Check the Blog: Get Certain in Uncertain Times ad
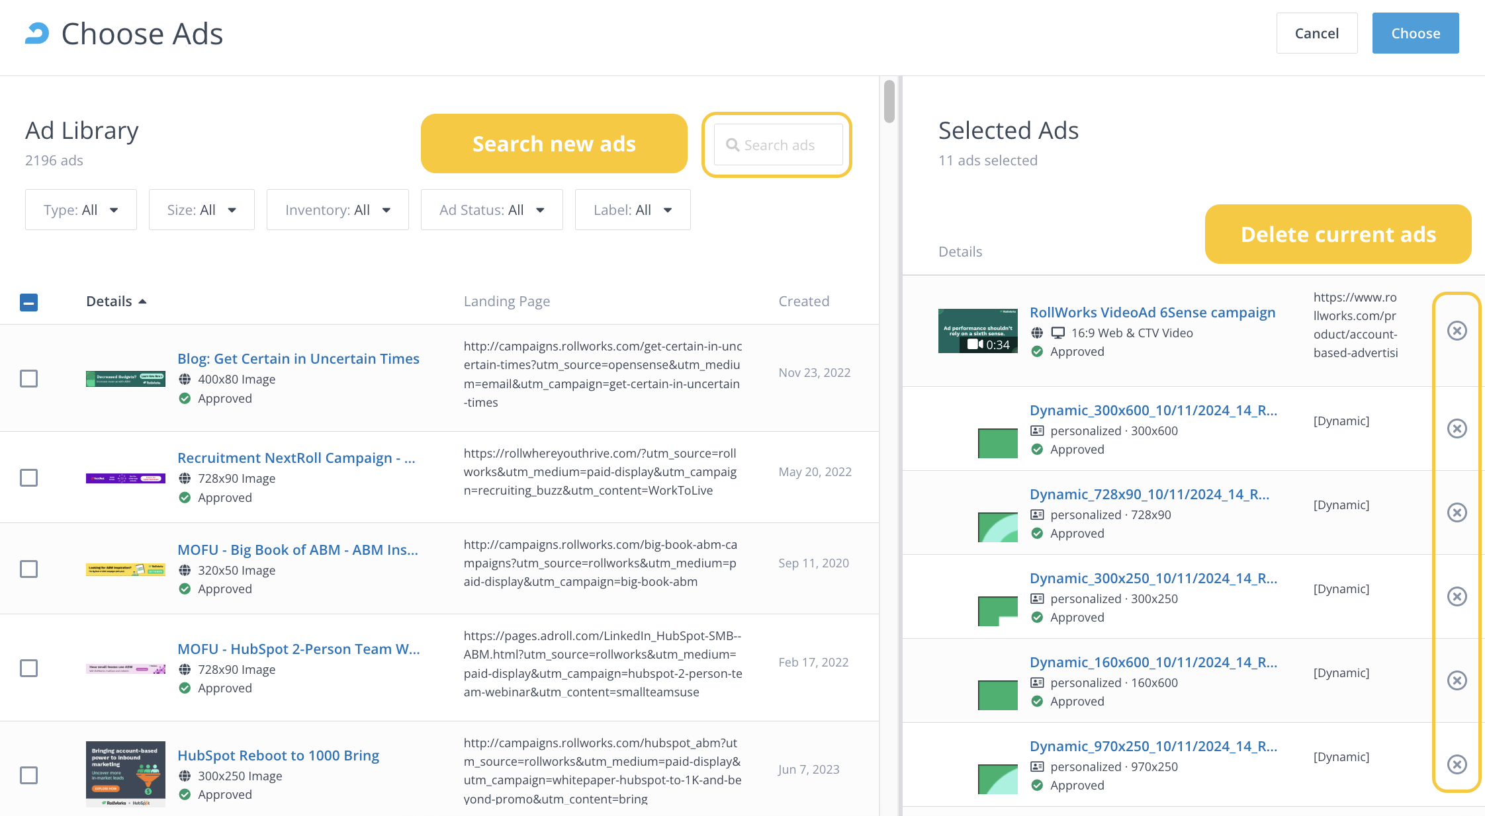The width and height of the screenshot is (1485, 816). pos(28,378)
